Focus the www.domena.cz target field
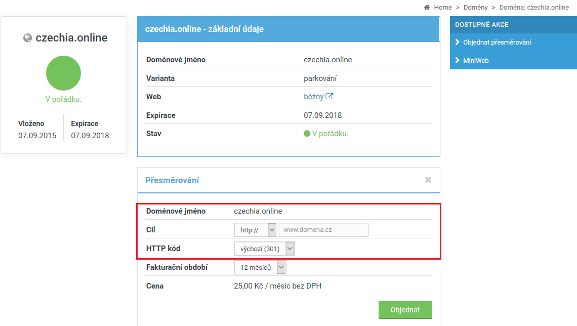This screenshot has width=577, height=326. pyautogui.click(x=323, y=230)
